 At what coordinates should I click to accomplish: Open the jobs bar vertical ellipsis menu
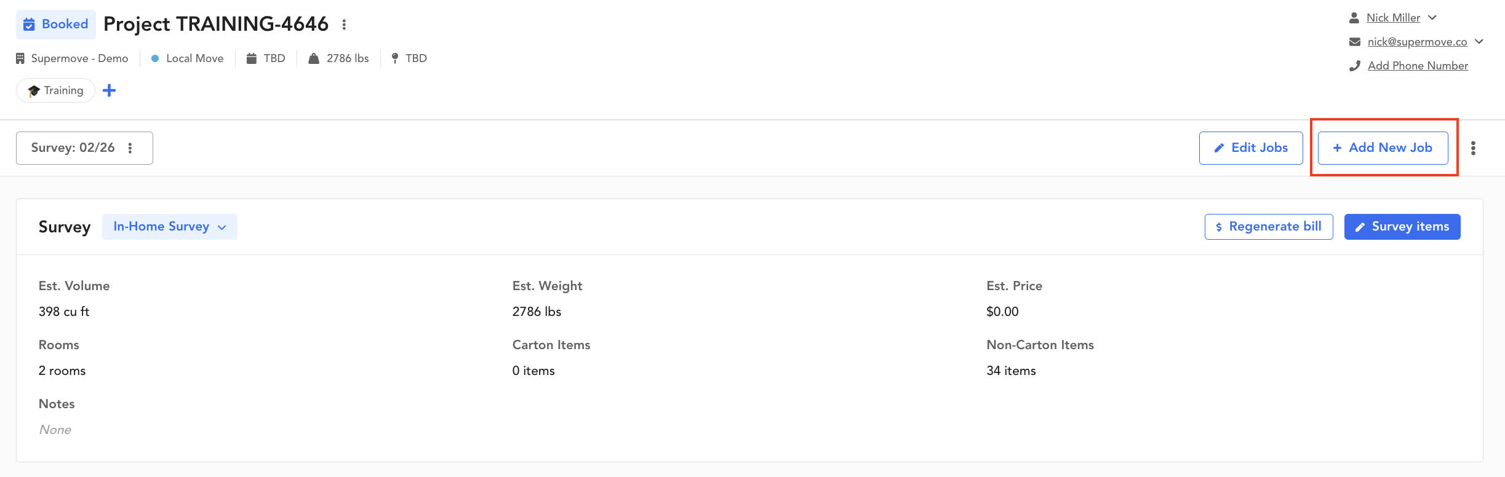1473,148
